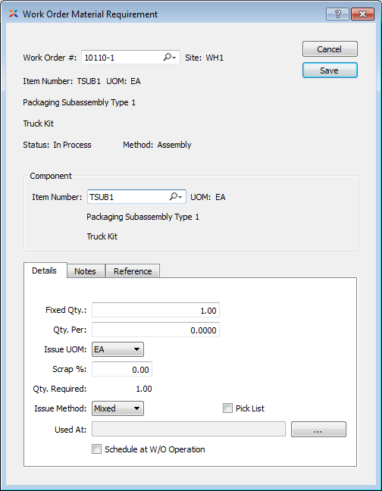This screenshot has width=382, height=491.
Task: Click into the Qty. Per field
Action: click(x=155, y=330)
